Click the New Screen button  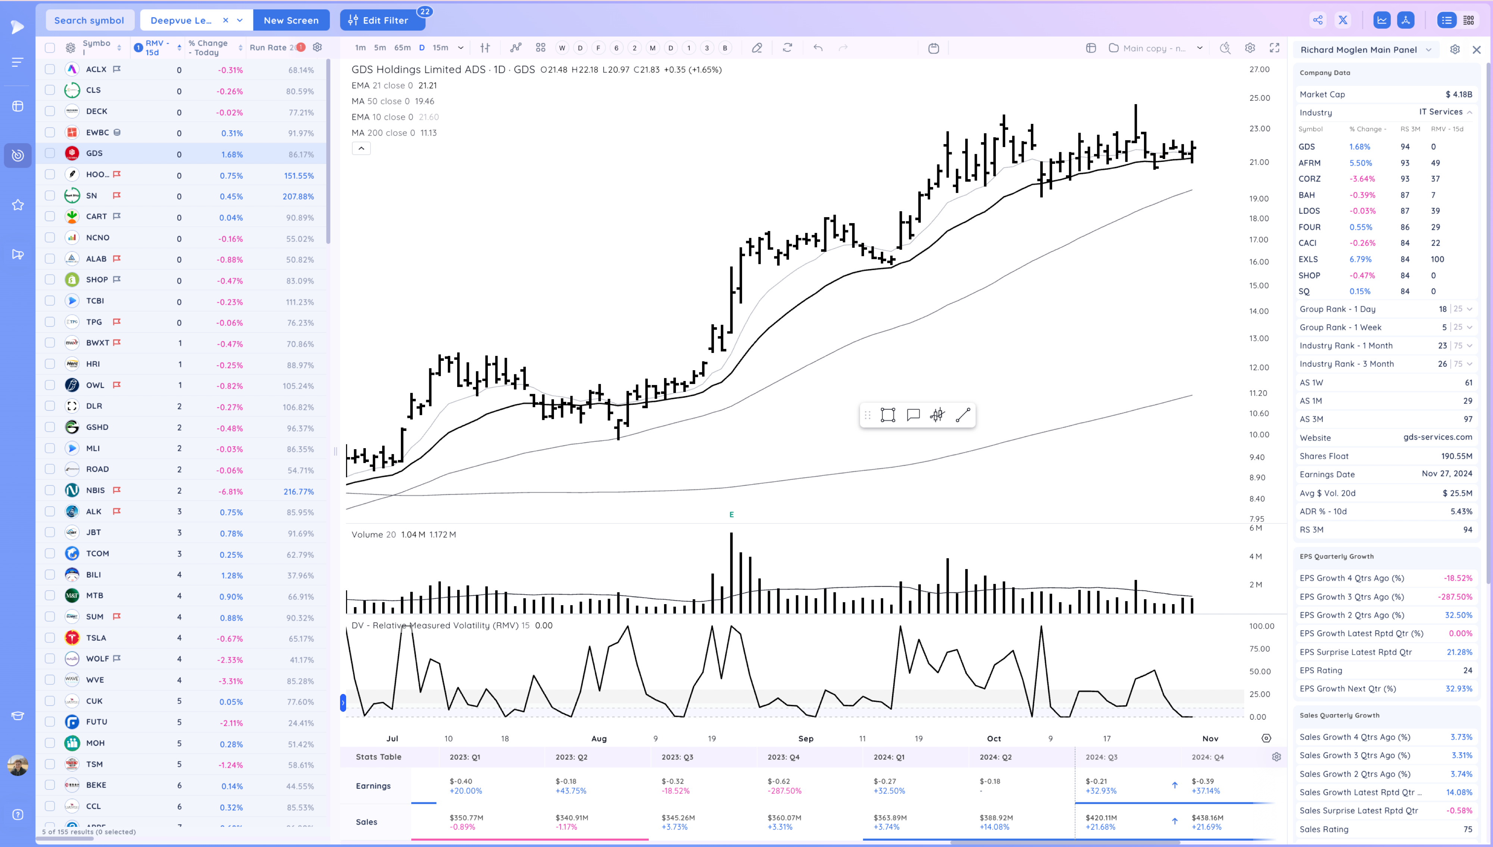click(291, 21)
